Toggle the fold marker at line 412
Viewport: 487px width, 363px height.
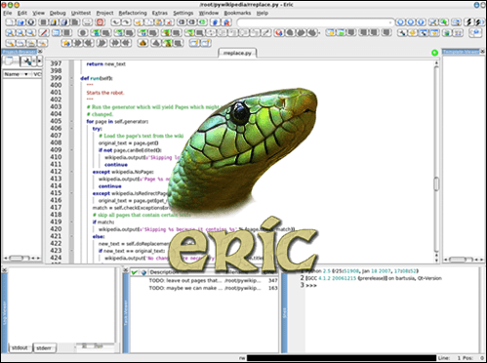tap(72, 172)
